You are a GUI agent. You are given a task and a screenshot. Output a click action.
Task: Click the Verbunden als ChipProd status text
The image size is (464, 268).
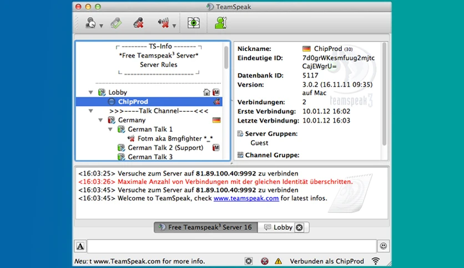(x=327, y=261)
